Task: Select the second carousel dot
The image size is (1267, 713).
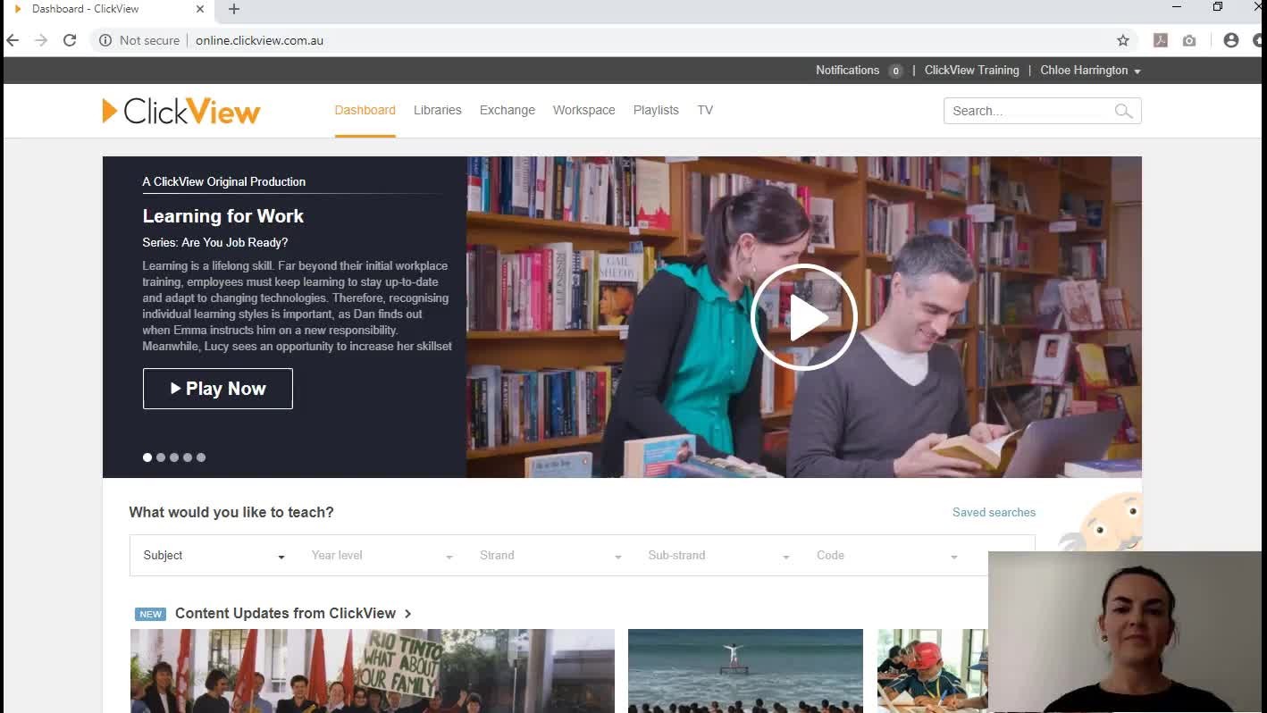Action: coord(161,457)
